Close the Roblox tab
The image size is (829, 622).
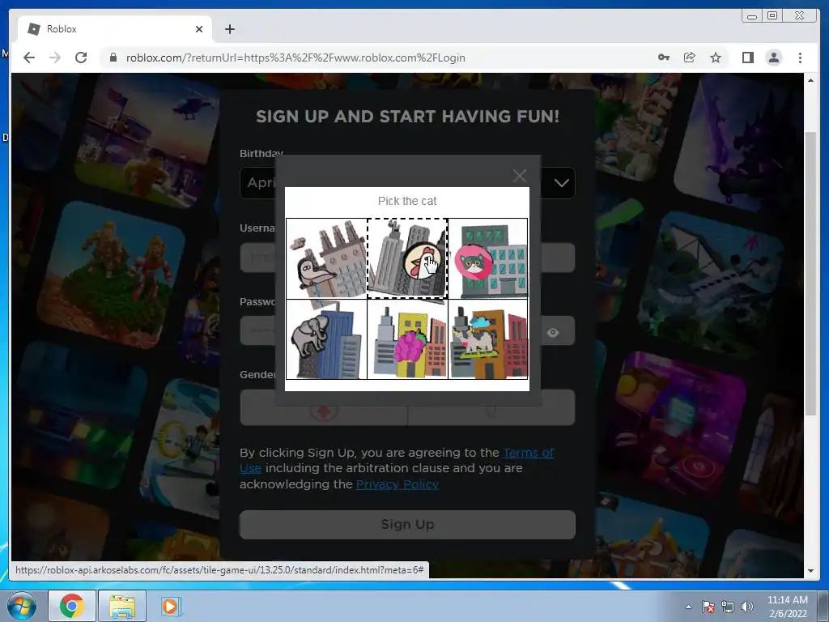pos(199,29)
